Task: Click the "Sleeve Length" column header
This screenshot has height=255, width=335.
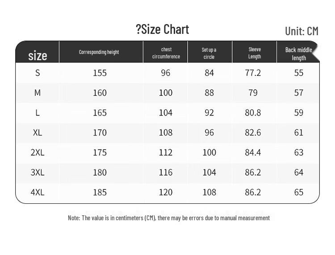Action: point(255,53)
